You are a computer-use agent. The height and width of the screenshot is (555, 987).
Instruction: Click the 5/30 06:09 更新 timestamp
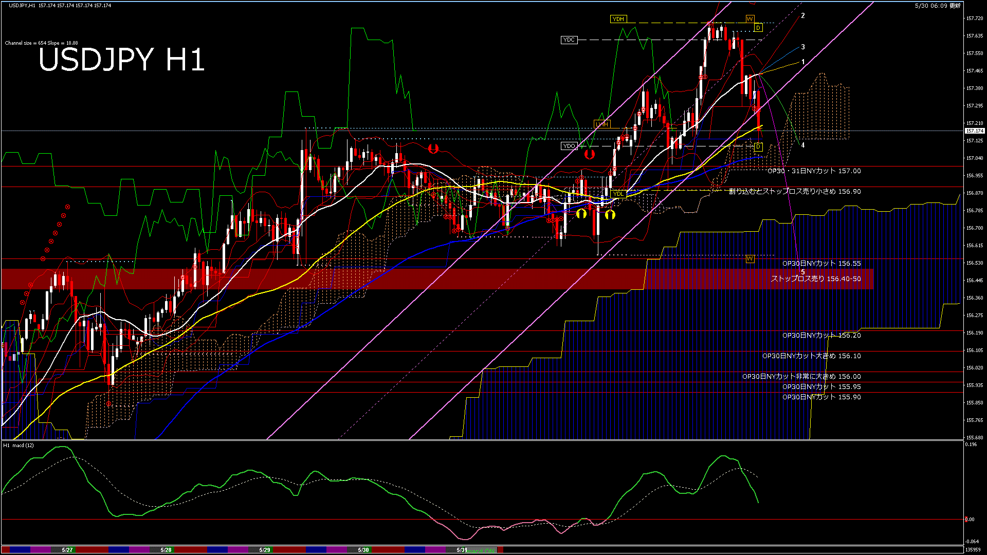point(938,6)
